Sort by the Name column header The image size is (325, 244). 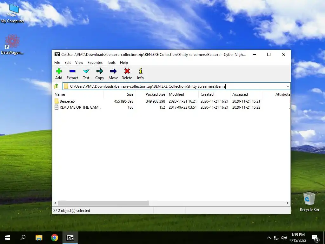(x=78, y=94)
